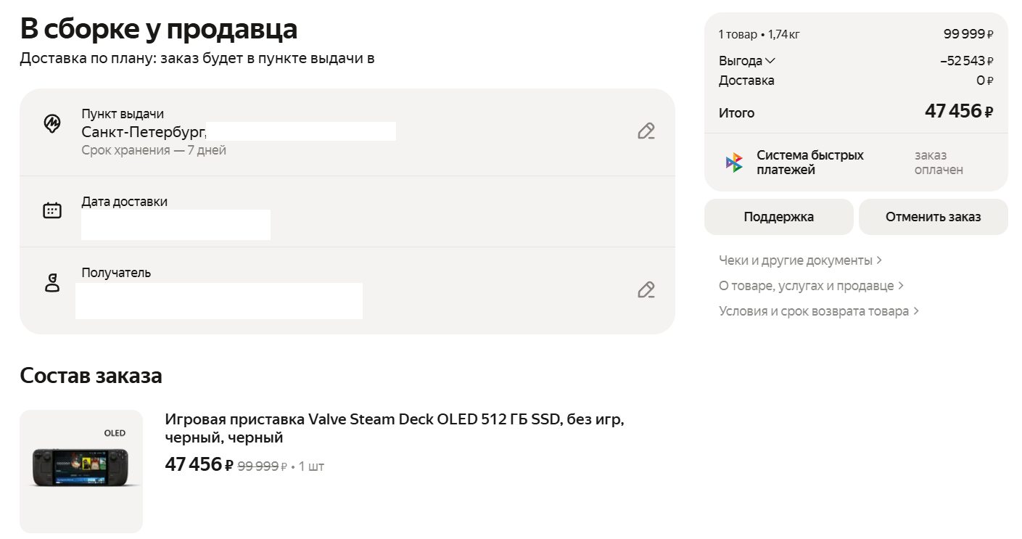Edit the pickup point address pencil icon
This screenshot has width=1022, height=539.
point(646,131)
